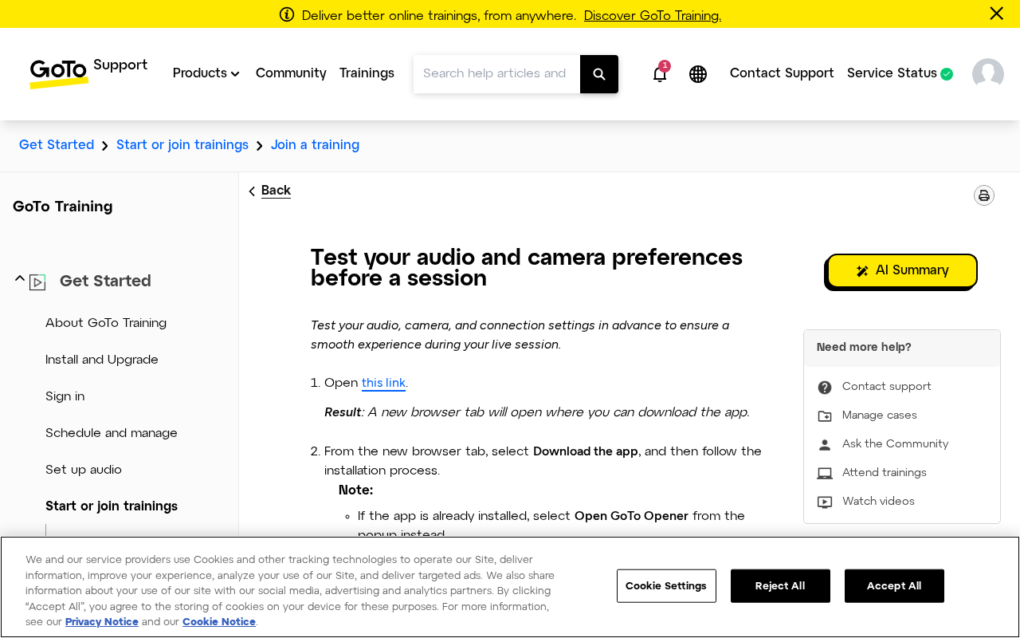The height and width of the screenshot is (638, 1020).
Task: Accept All cookies
Action: (894, 586)
